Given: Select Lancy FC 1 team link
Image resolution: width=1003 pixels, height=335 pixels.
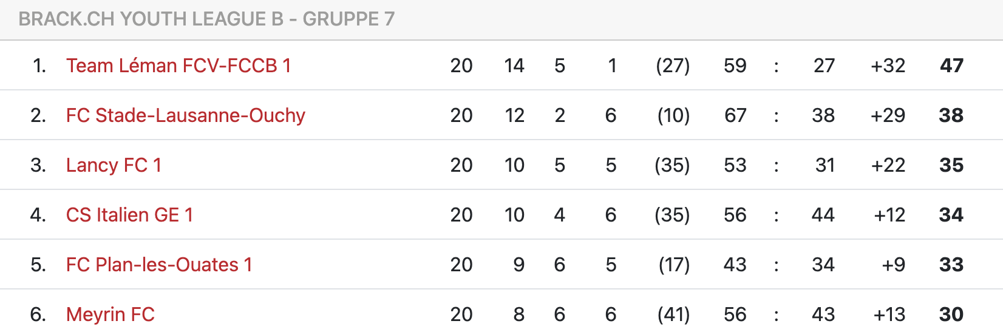Looking at the screenshot, I should click(x=114, y=165).
